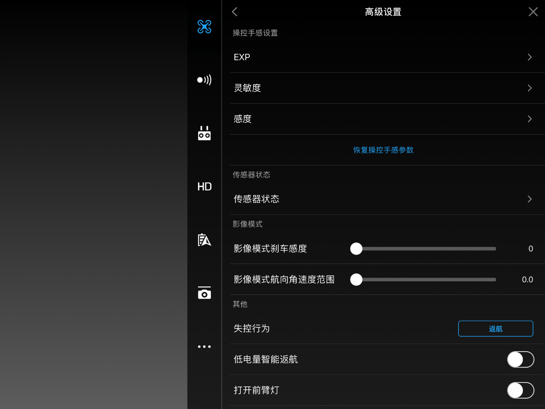Open the remote controller settings icon

204,133
